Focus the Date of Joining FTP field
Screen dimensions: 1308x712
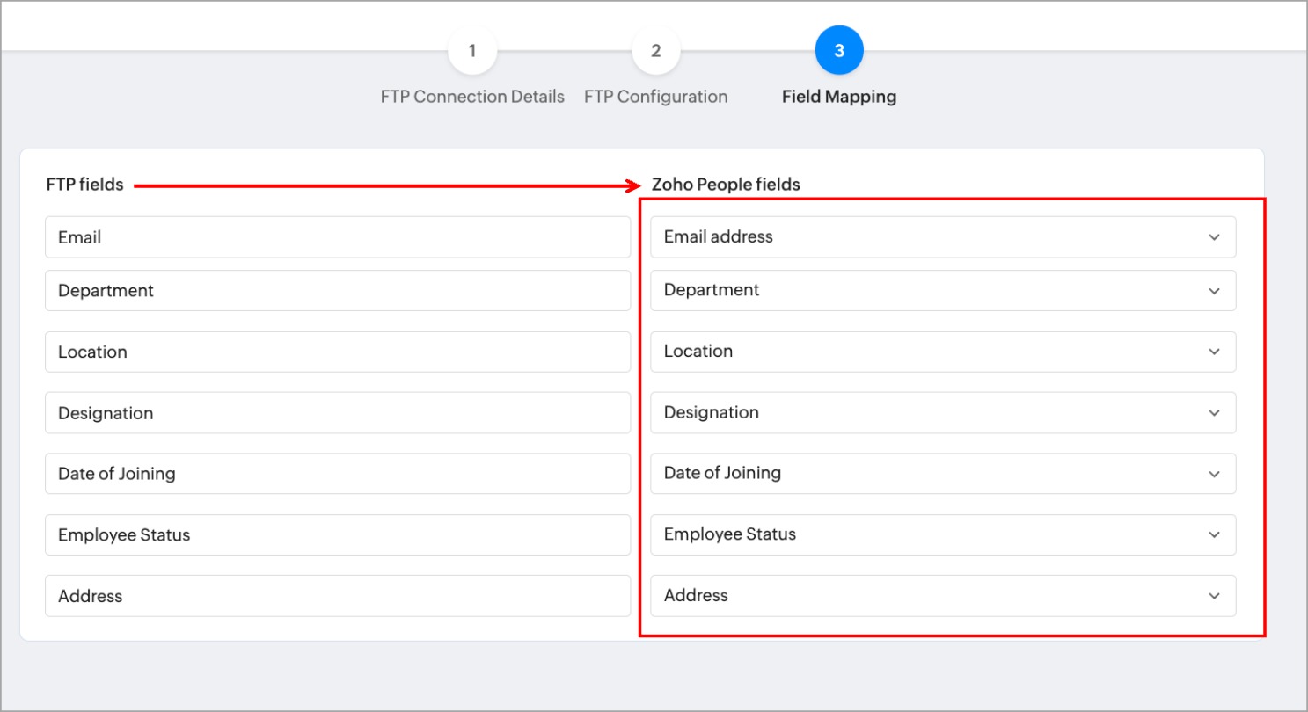338,473
